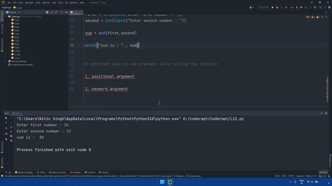Image resolution: width=332 pixels, height=186 pixels.
Task: Open the Refactor menu
Action: click(46, 3)
